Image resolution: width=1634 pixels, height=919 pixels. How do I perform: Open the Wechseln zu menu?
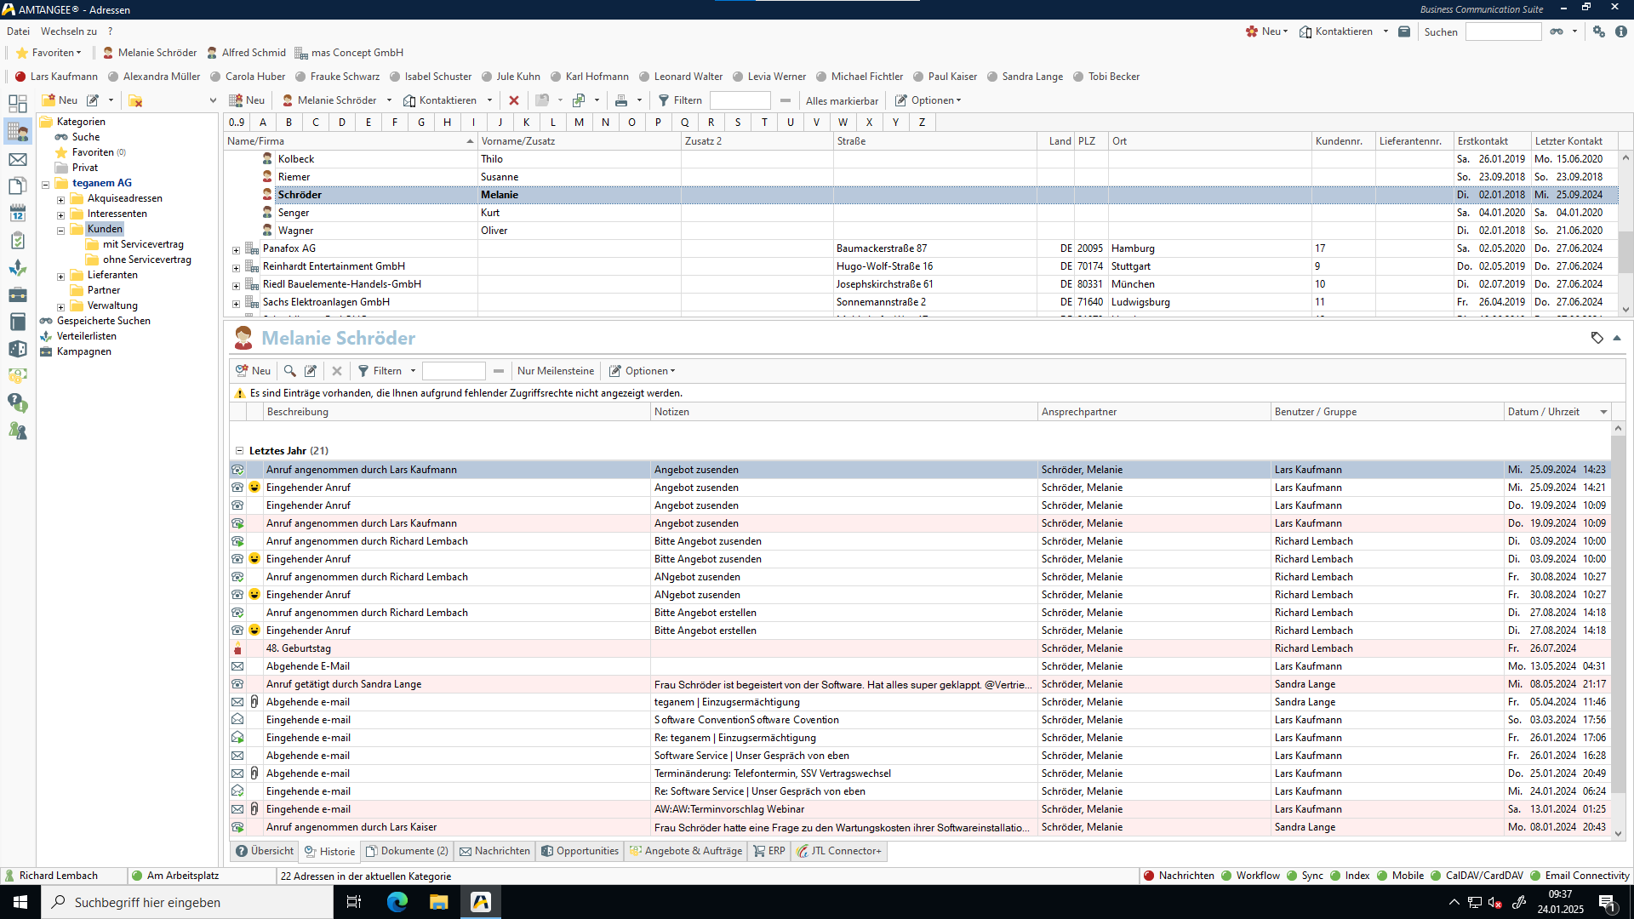[68, 31]
